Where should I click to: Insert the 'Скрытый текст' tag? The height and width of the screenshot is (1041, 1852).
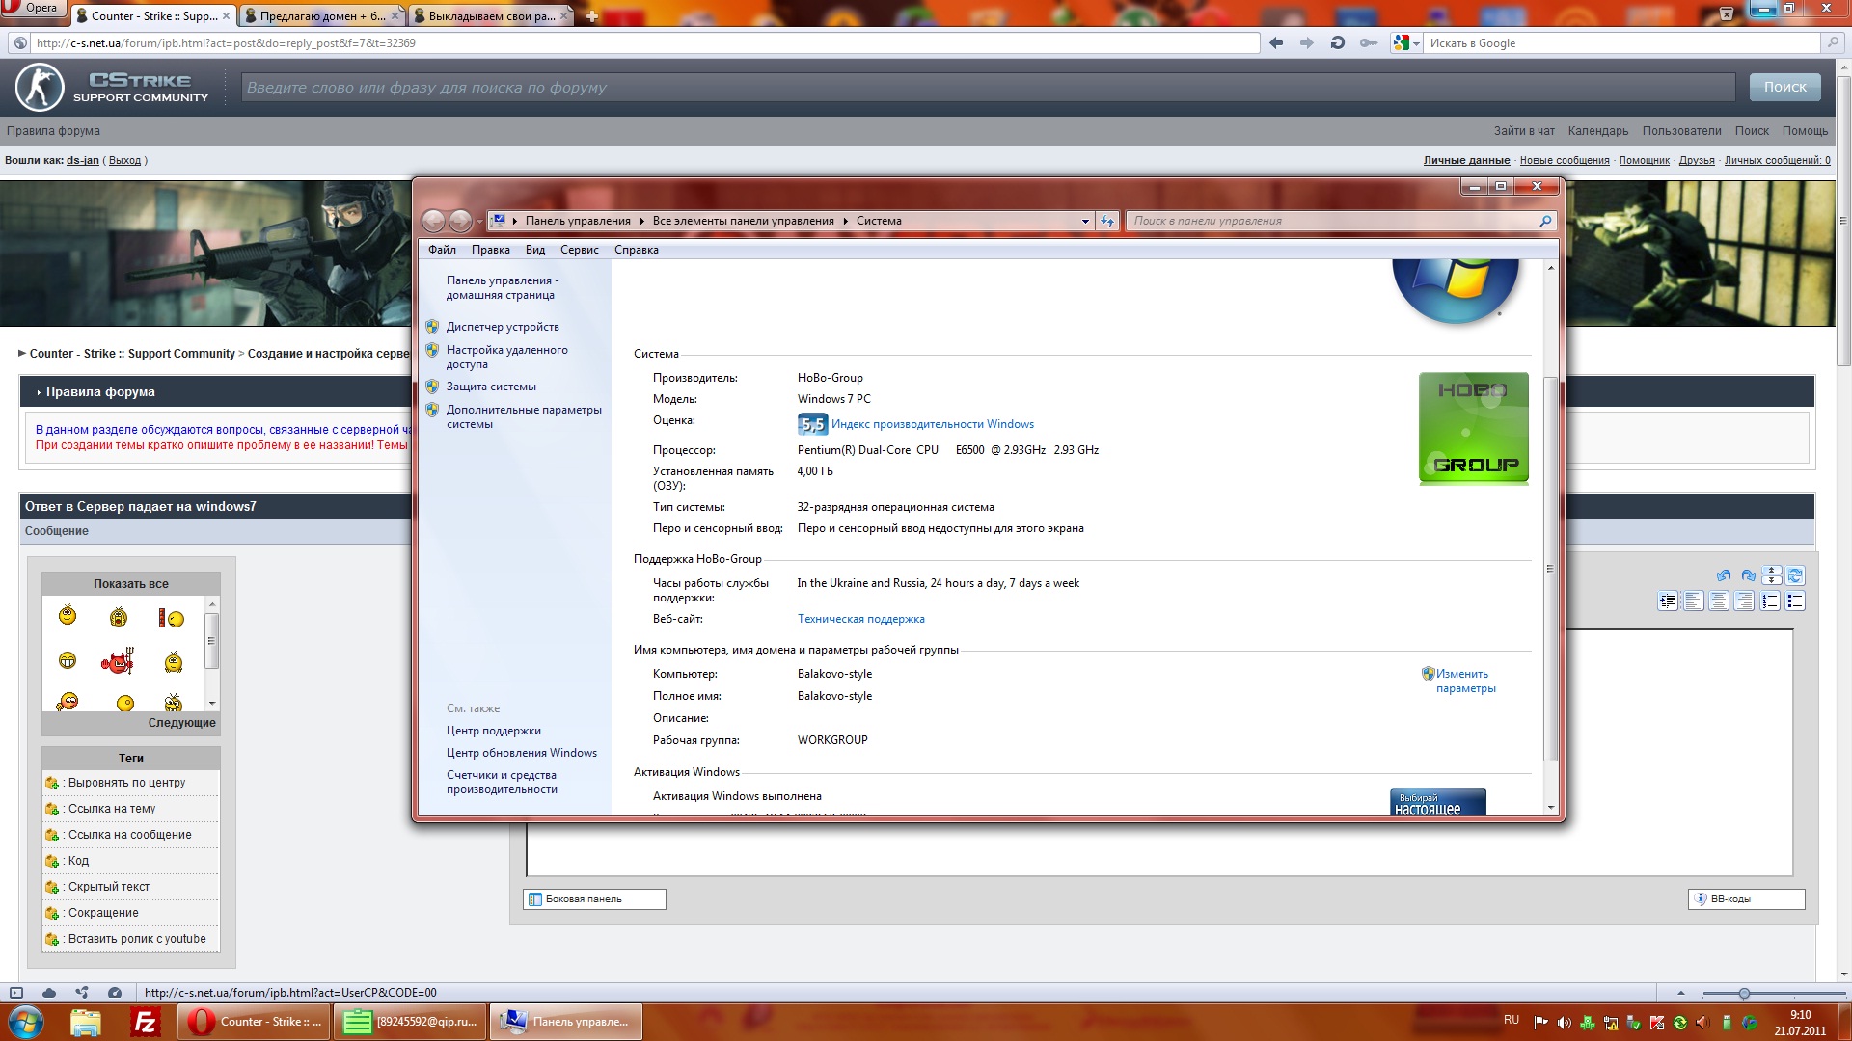(109, 887)
